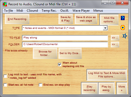Open the blue question mark help icon
The image size is (131, 97).
click(x=123, y=18)
